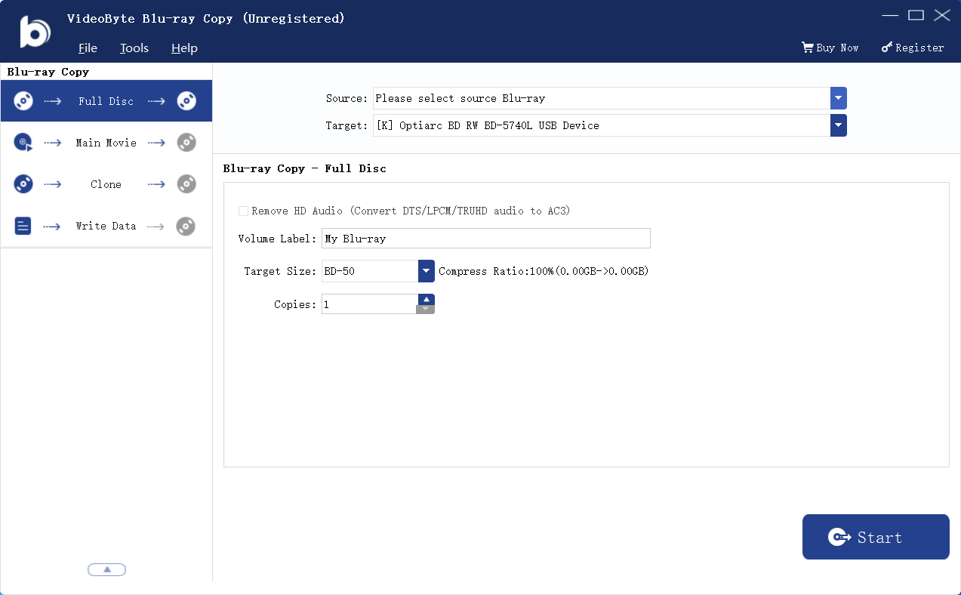This screenshot has height=595, width=961.
Task: Open the Target Size BD-50 dropdown
Action: 427,271
